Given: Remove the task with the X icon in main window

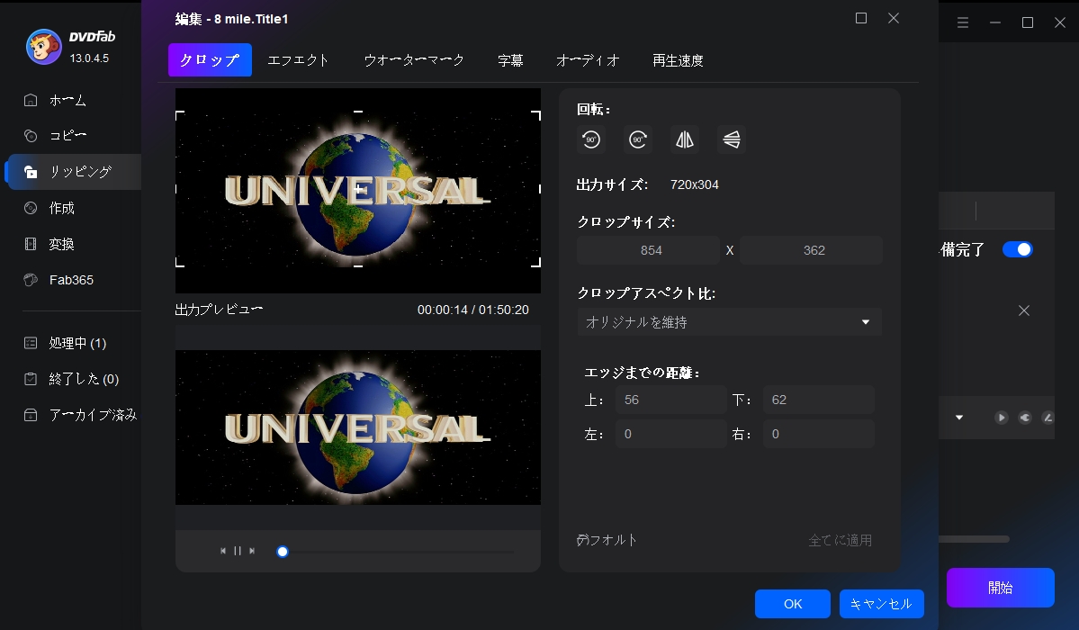Looking at the screenshot, I should (x=1024, y=310).
